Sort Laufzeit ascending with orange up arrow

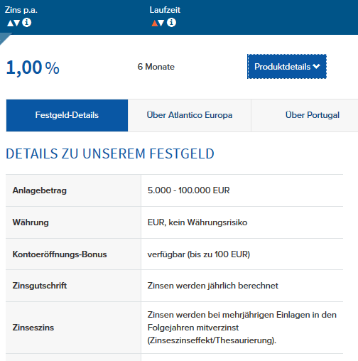tap(155, 23)
